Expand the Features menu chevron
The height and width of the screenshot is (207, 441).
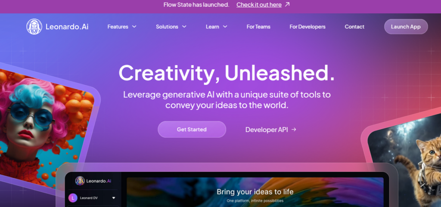(x=134, y=27)
